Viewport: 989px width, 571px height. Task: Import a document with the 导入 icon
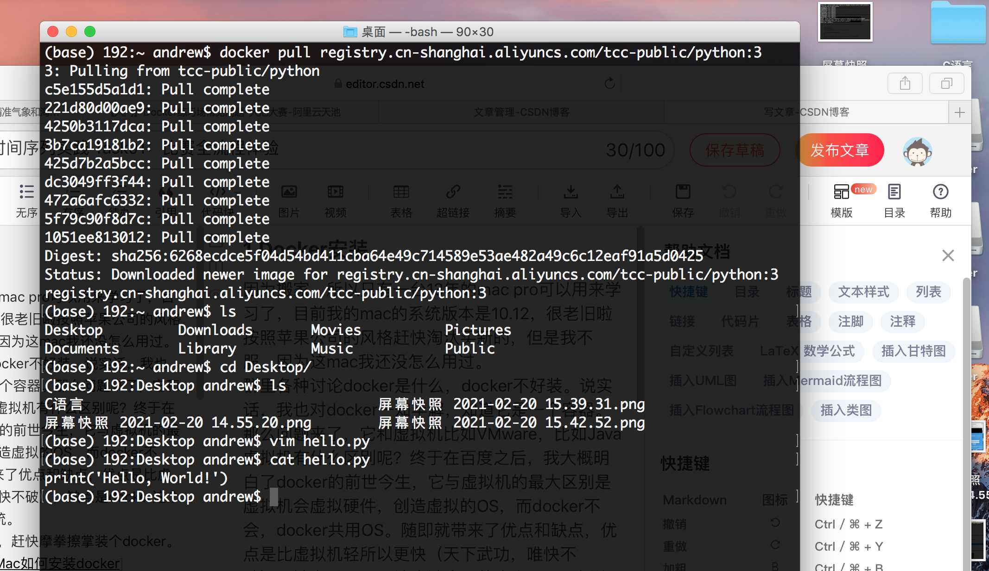click(571, 199)
